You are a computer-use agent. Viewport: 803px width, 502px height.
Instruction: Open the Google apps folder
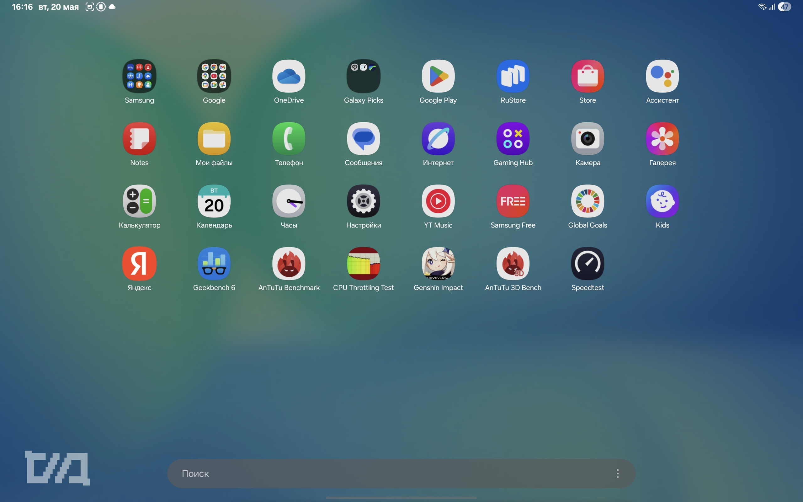tap(214, 76)
